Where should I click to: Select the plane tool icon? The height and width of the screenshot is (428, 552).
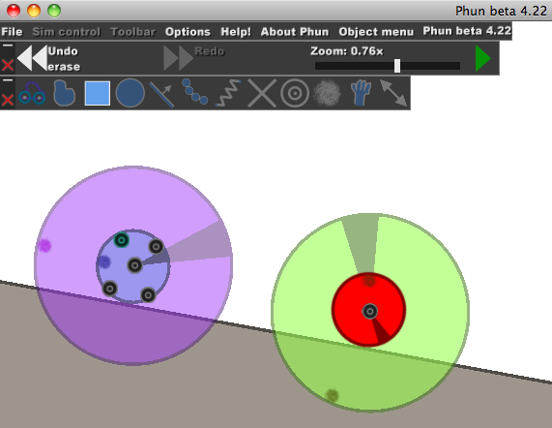(161, 94)
